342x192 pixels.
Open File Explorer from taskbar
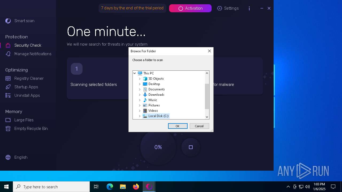point(123,187)
